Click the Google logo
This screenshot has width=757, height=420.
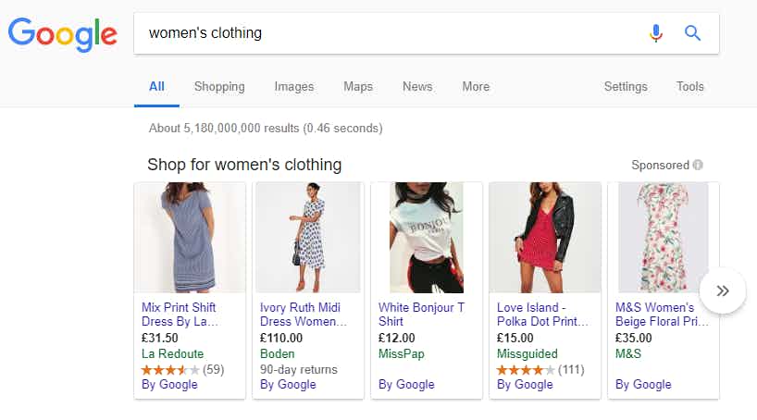click(63, 33)
